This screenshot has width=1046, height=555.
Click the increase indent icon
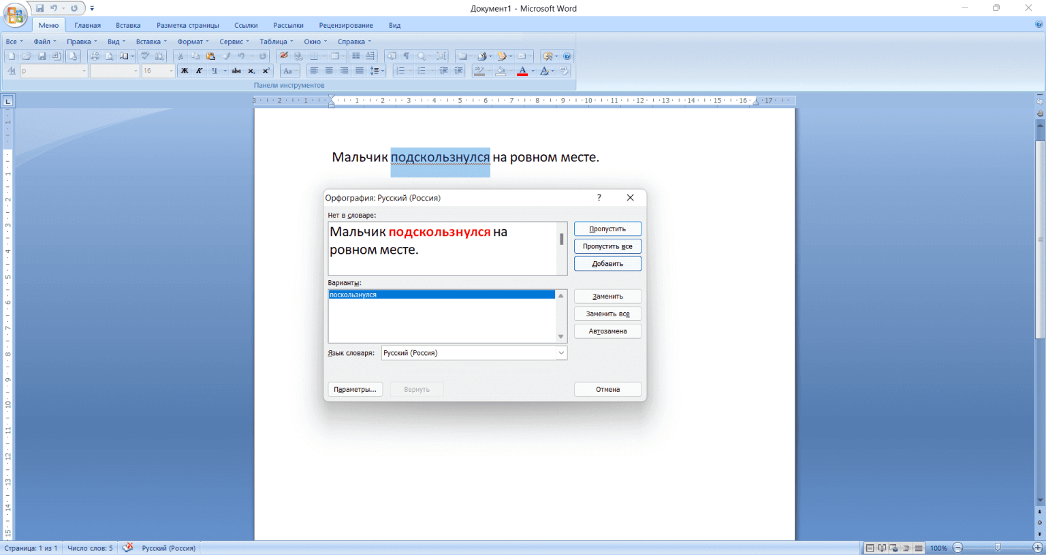[x=458, y=71]
